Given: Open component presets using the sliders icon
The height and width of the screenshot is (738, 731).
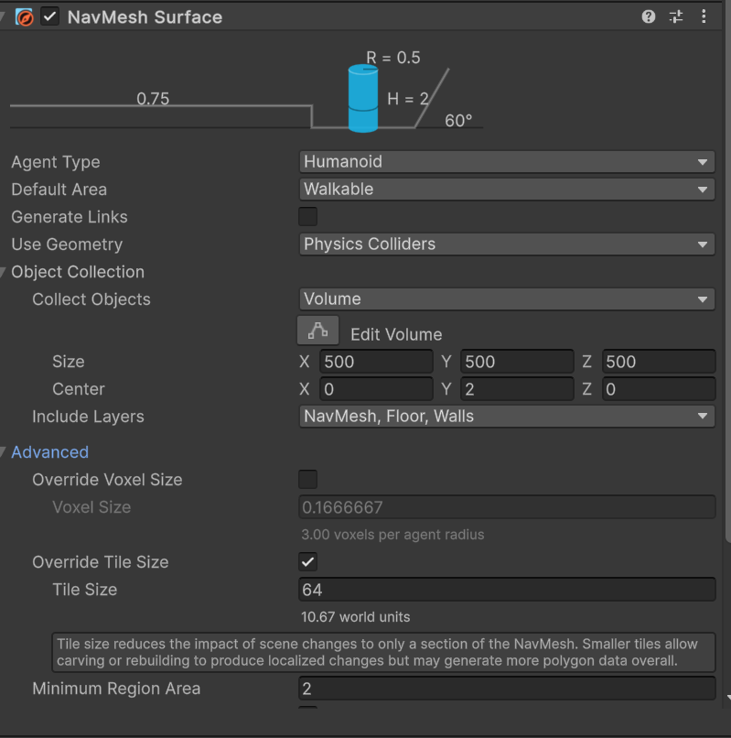Looking at the screenshot, I should 676,16.
